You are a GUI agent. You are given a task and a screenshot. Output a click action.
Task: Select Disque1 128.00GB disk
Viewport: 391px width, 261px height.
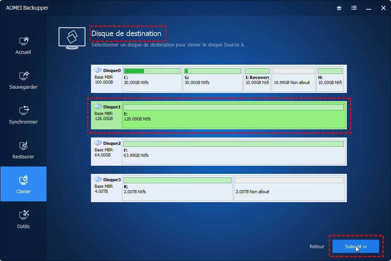[219, 115]
